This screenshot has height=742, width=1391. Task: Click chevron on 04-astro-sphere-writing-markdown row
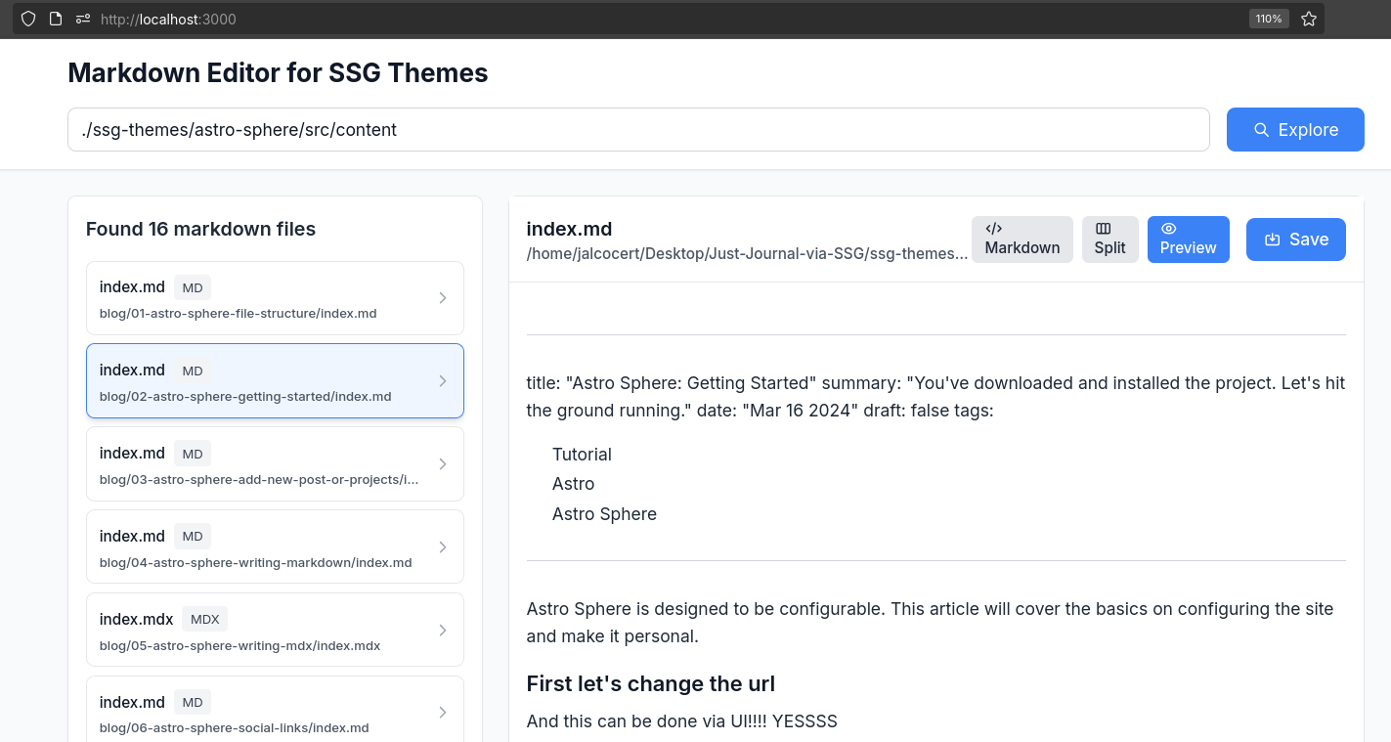click(x=443, y=546)
